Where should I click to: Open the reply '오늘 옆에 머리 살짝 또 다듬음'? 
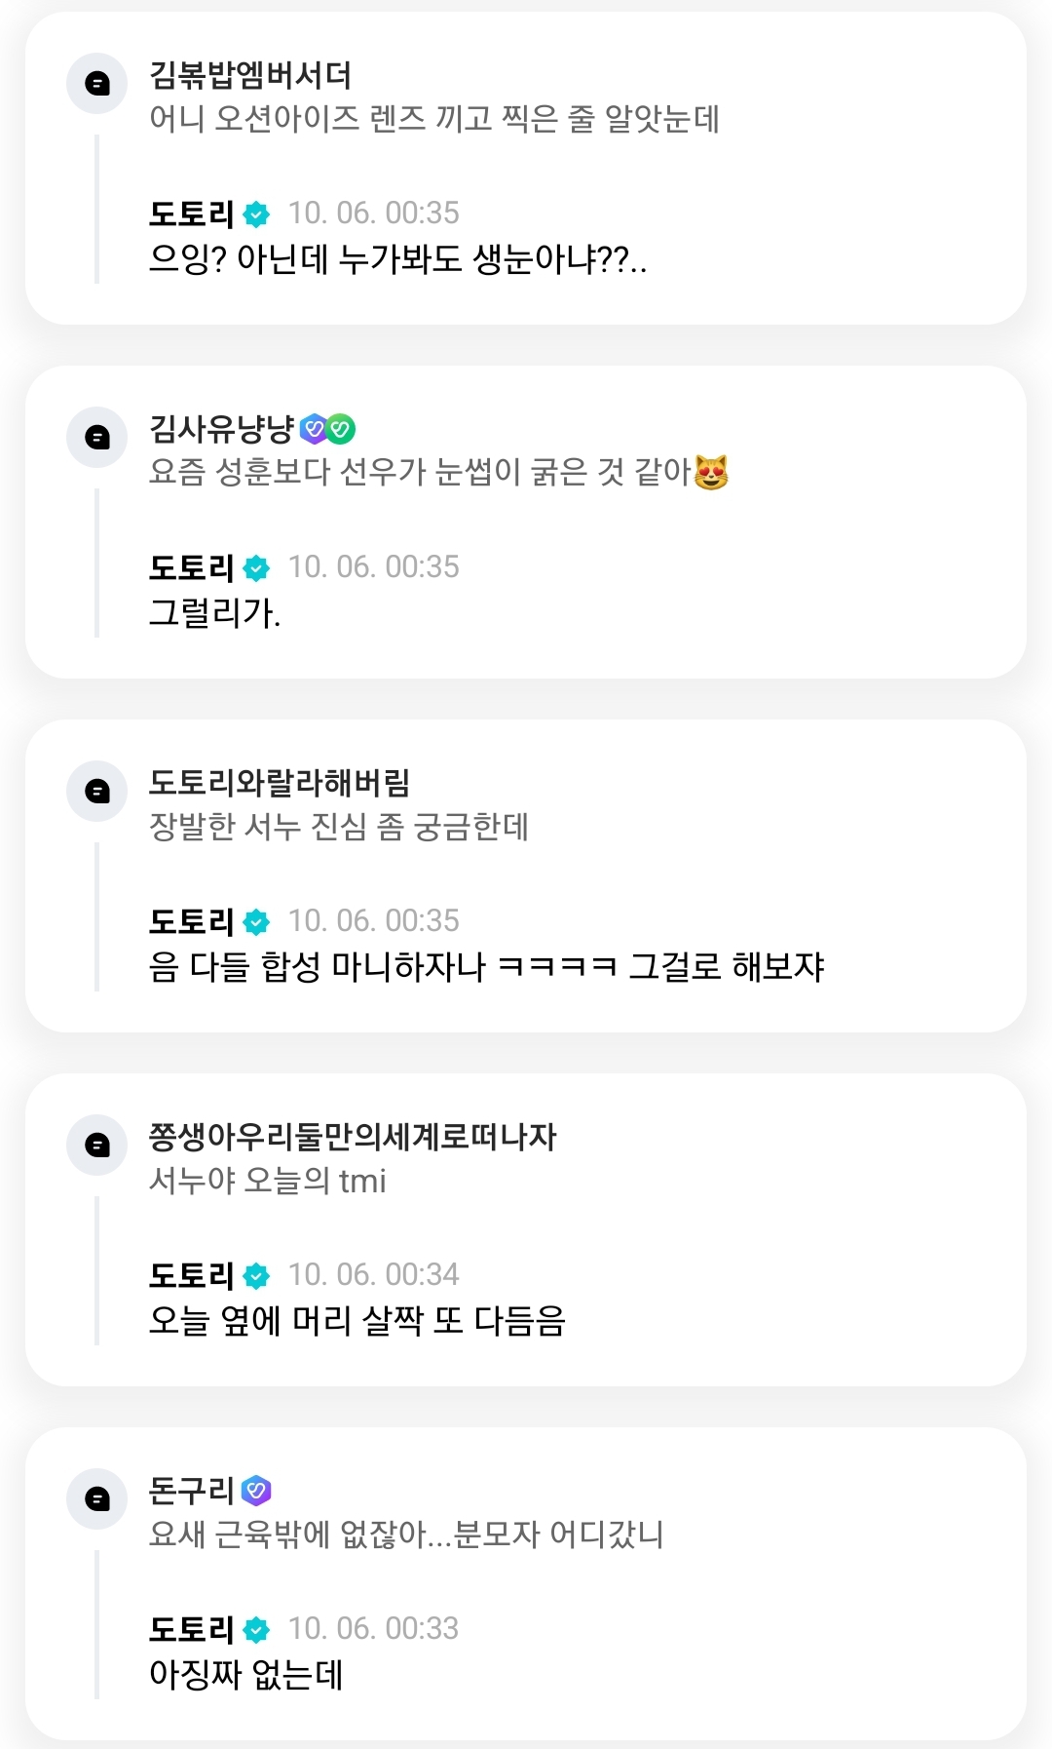click(357, 1321)
